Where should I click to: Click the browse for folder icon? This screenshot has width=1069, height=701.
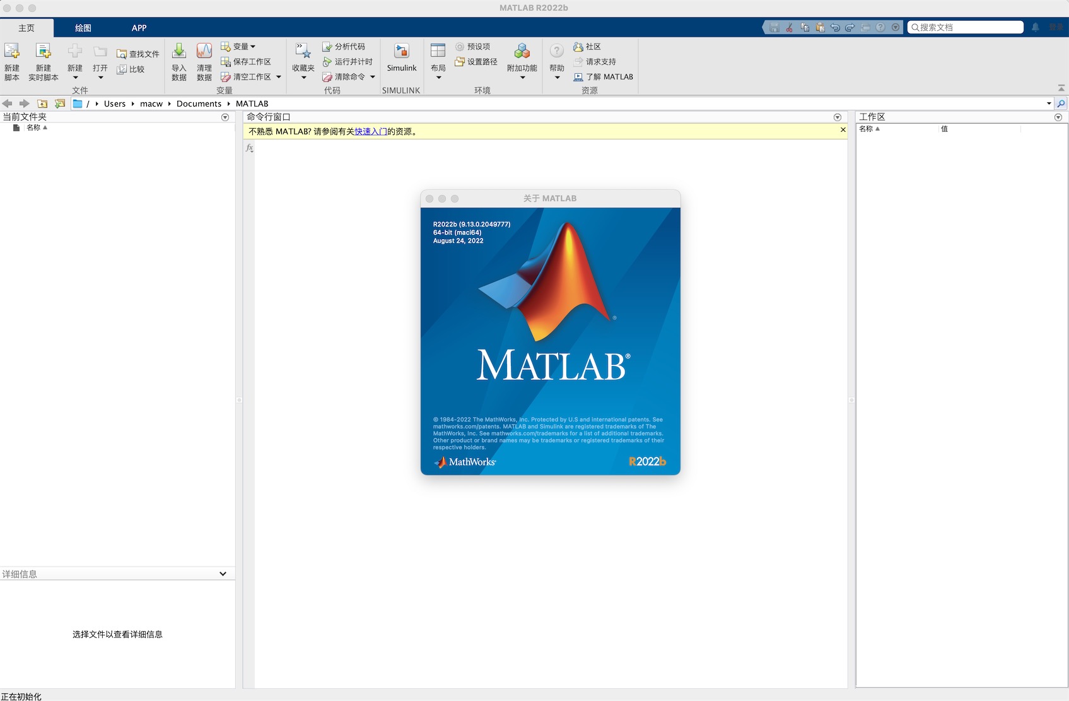pos(60,103)
